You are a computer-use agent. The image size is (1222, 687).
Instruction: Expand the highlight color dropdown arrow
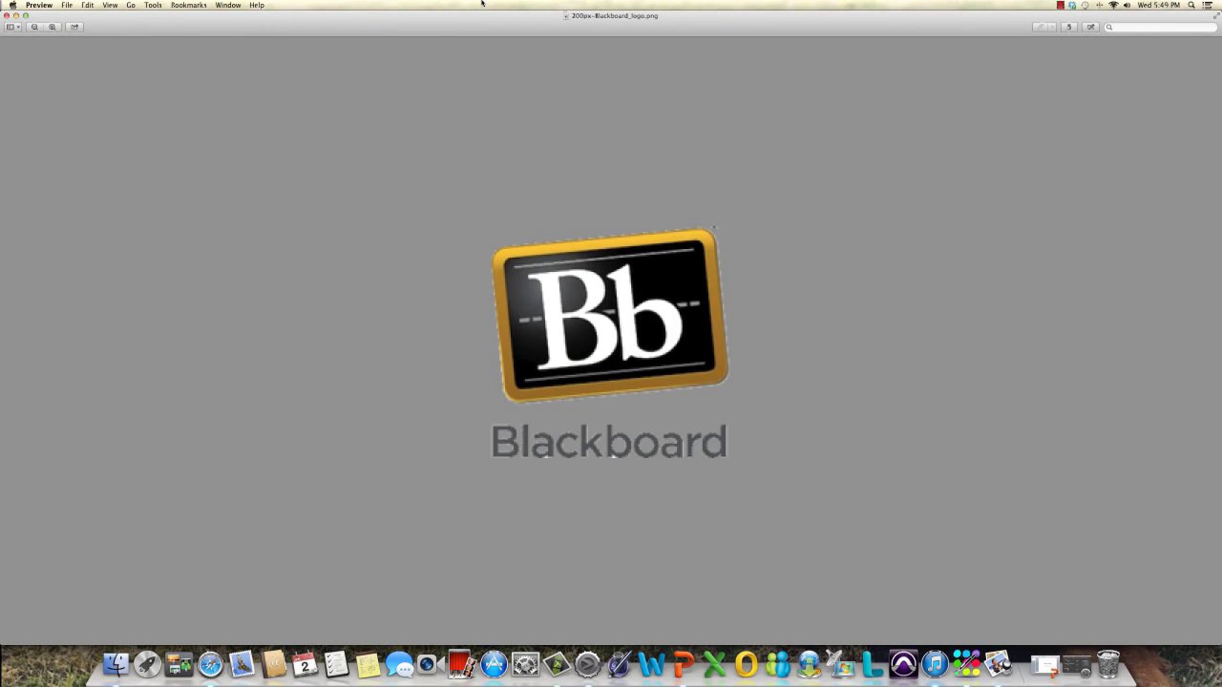pos(1052,27)
